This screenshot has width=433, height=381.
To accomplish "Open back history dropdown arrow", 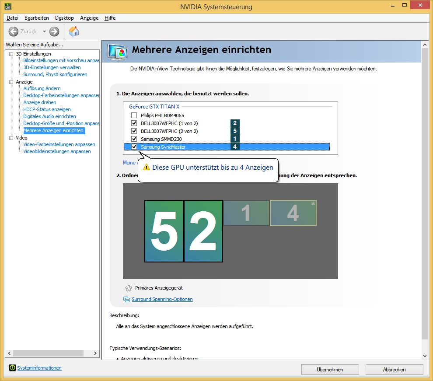I will point(44,31).
